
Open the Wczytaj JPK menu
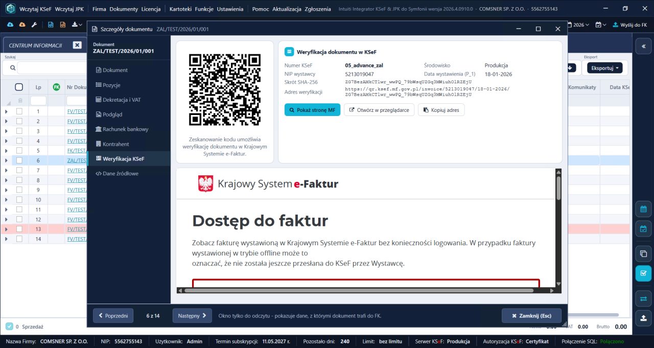point(68,9)
